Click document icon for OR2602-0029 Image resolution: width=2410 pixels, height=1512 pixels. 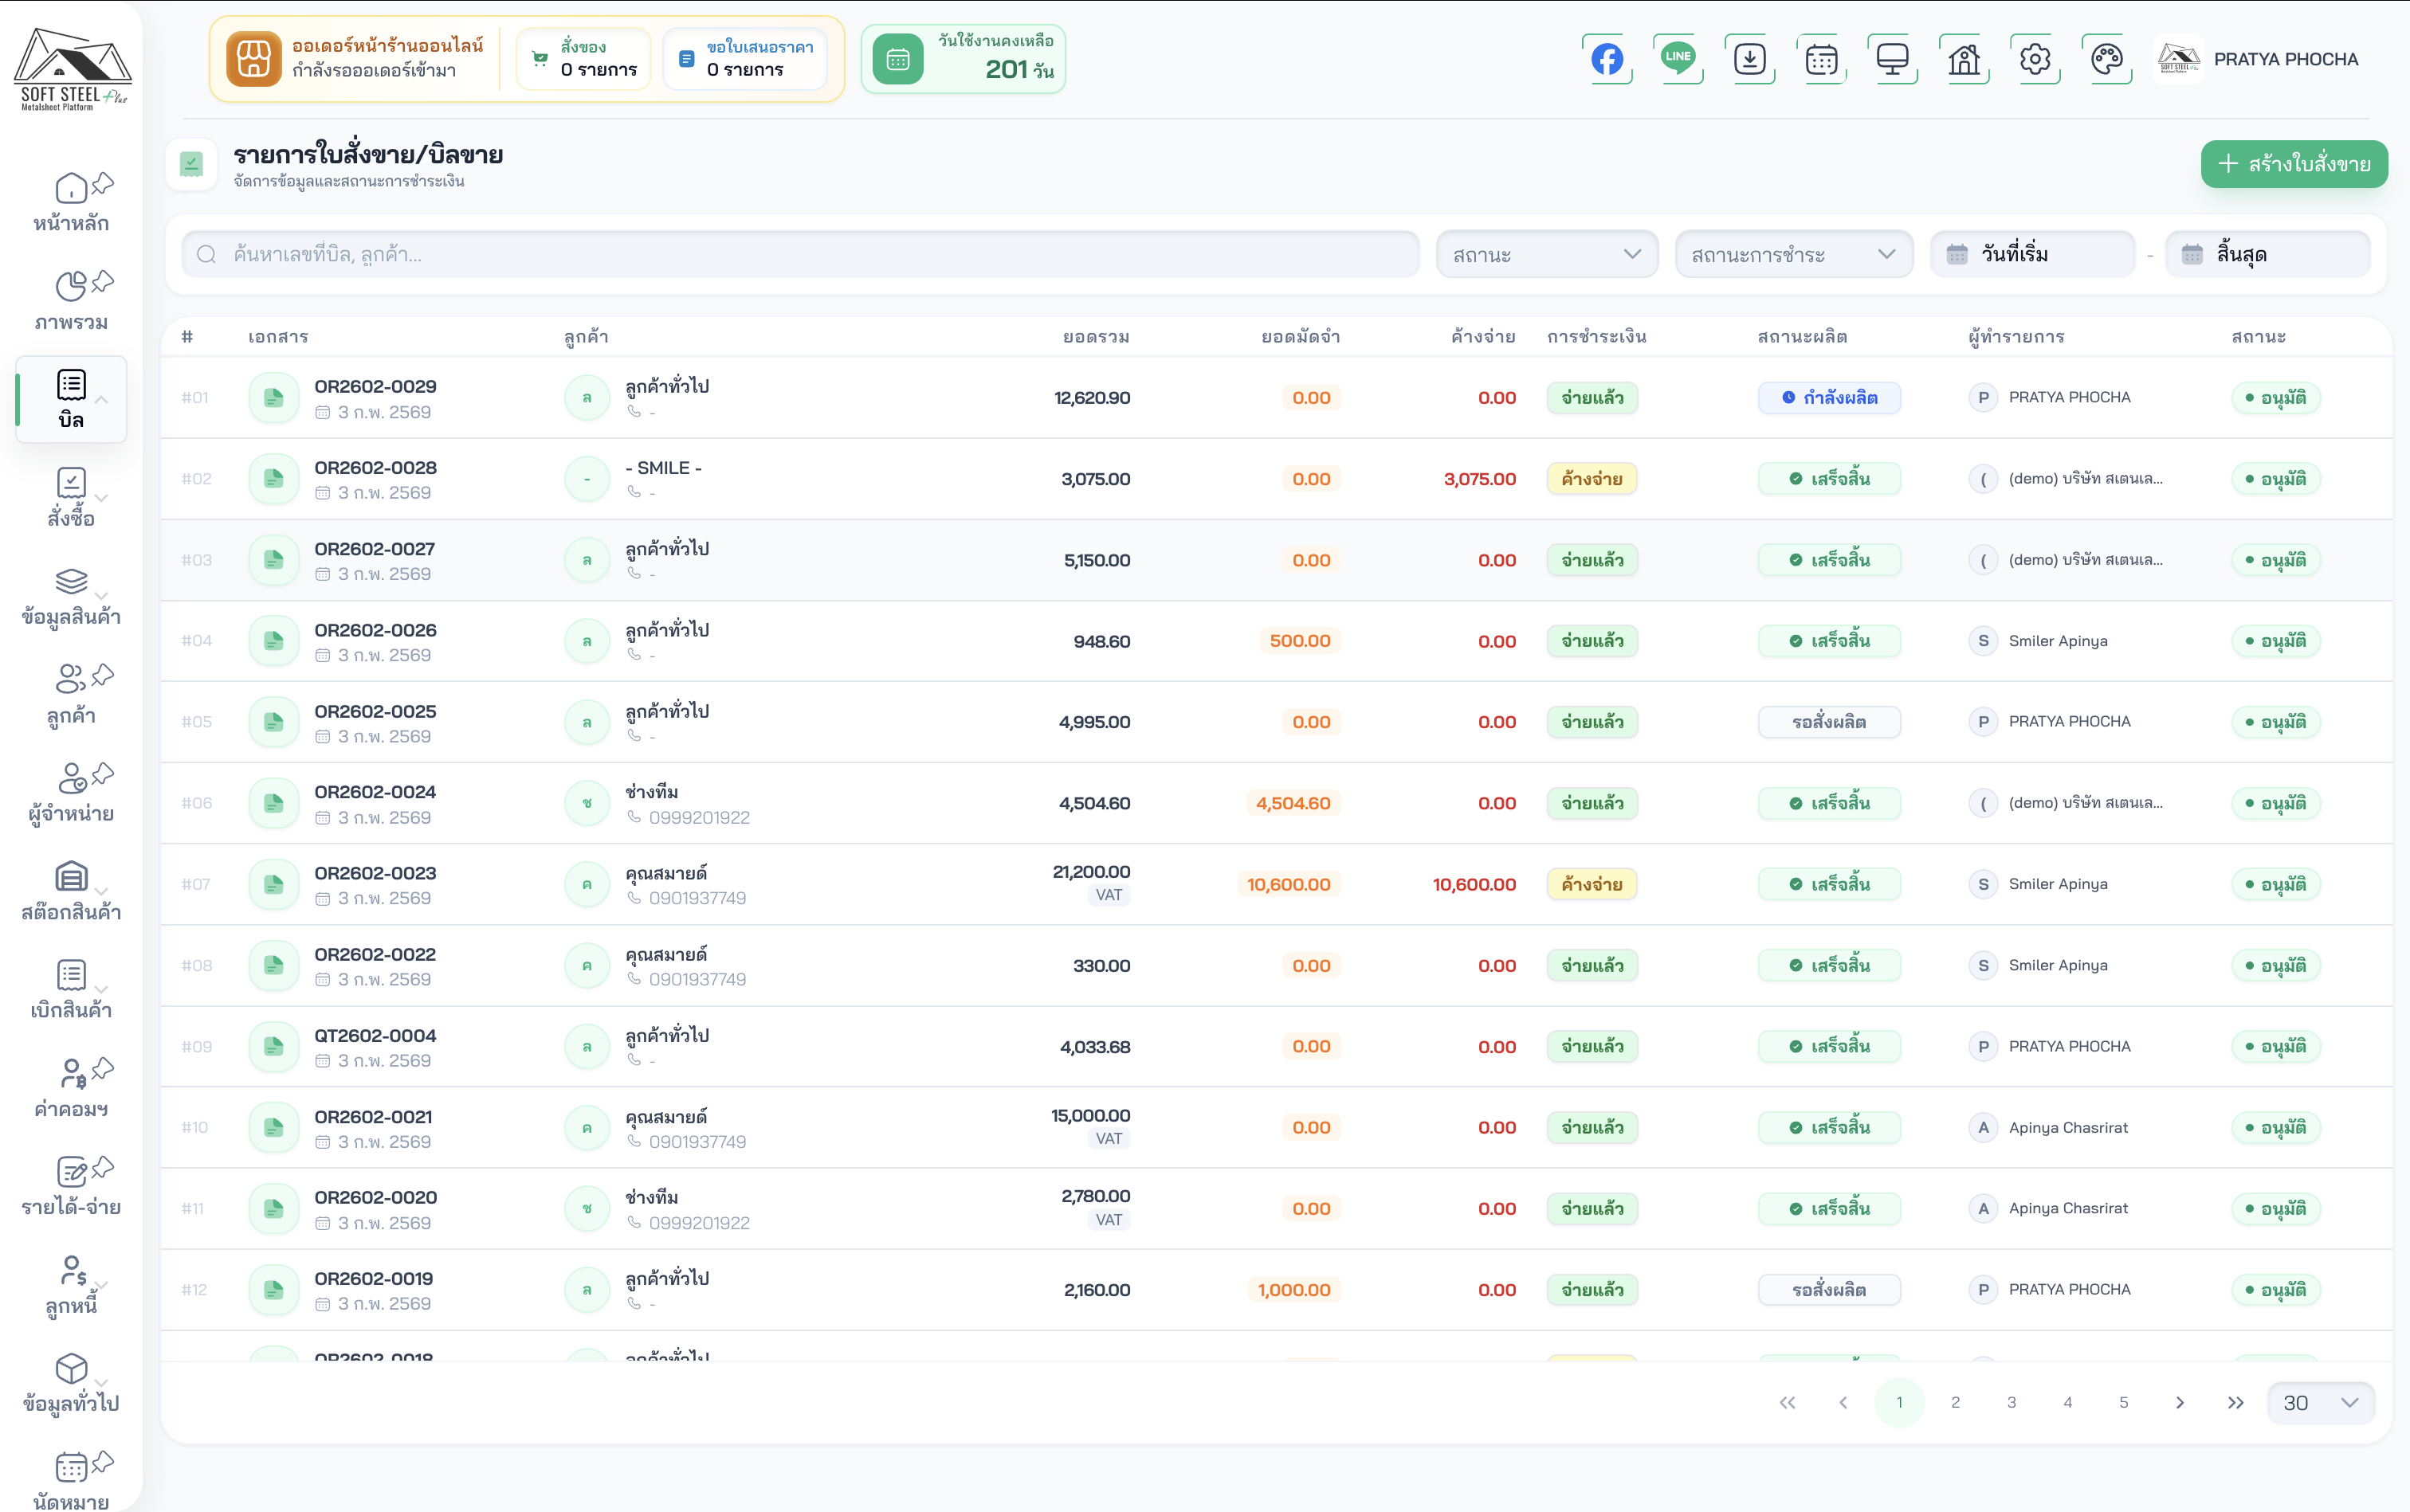coord(273,398)
